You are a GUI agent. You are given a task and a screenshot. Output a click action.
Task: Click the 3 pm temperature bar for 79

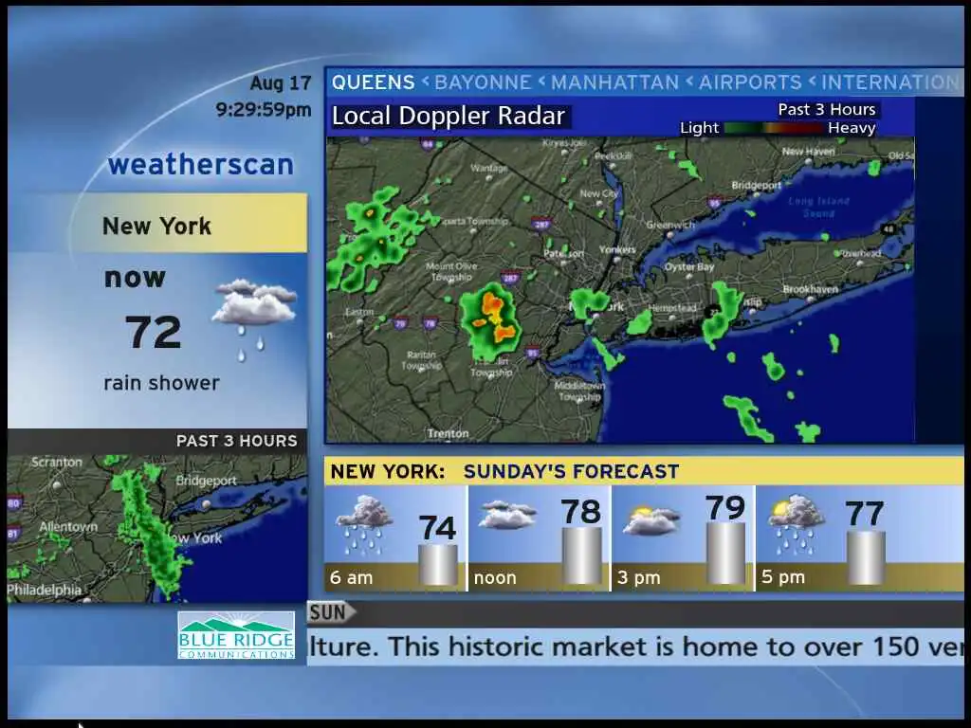click(725, 554)
